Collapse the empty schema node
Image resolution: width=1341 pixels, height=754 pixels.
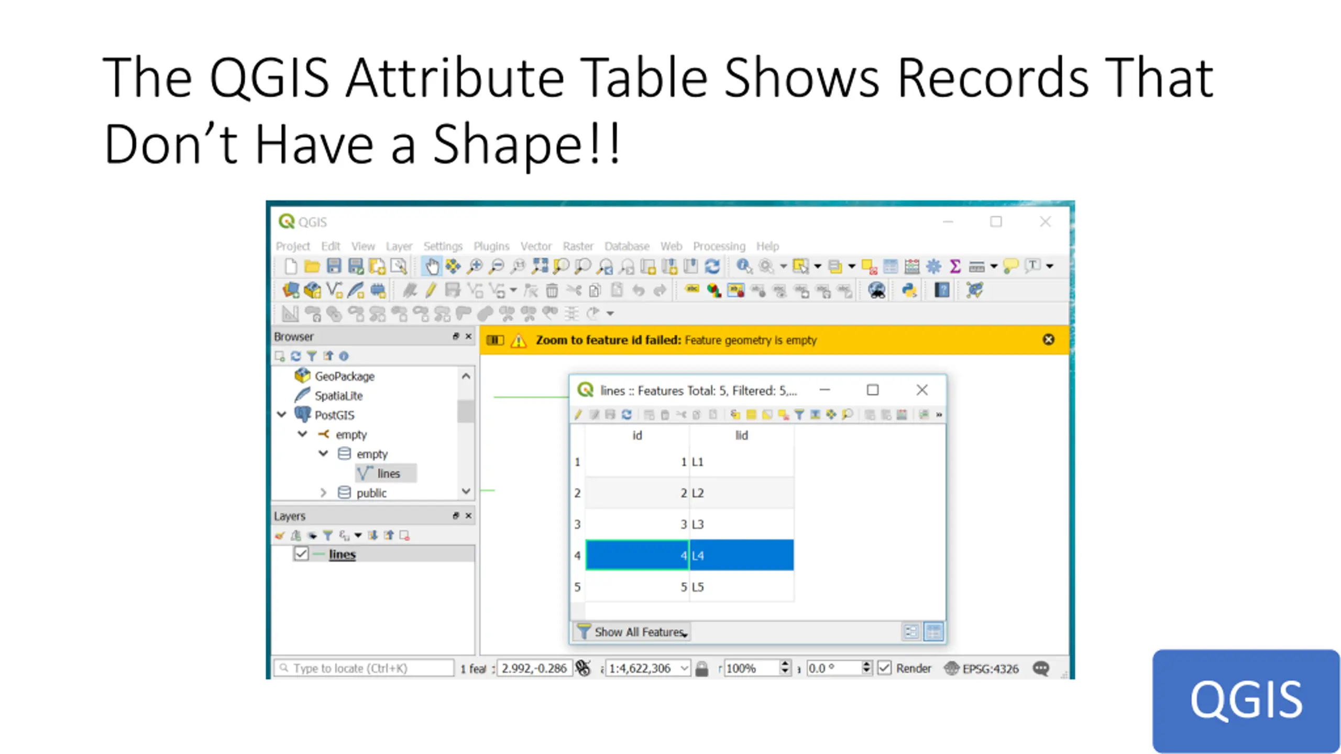tap(323, 453)
